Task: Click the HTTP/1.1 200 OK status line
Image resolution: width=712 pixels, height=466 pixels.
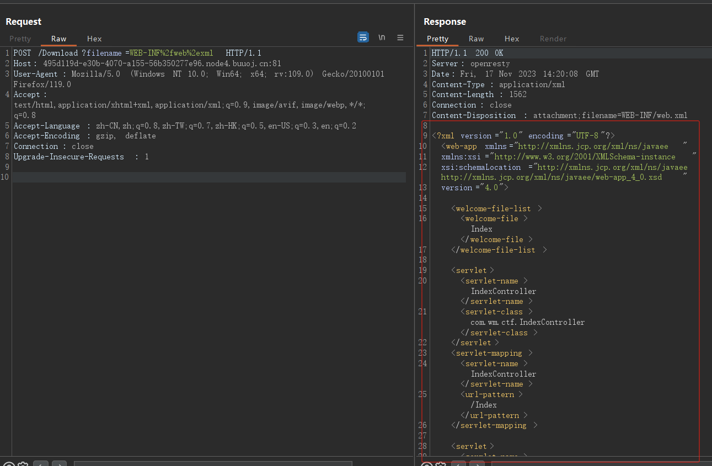Action: (x=467, y=53)
